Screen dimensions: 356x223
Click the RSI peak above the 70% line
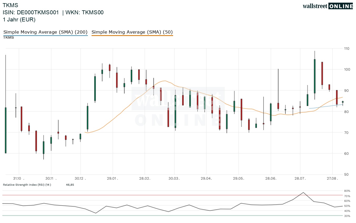pyautogui.click(x=303, y=193)
